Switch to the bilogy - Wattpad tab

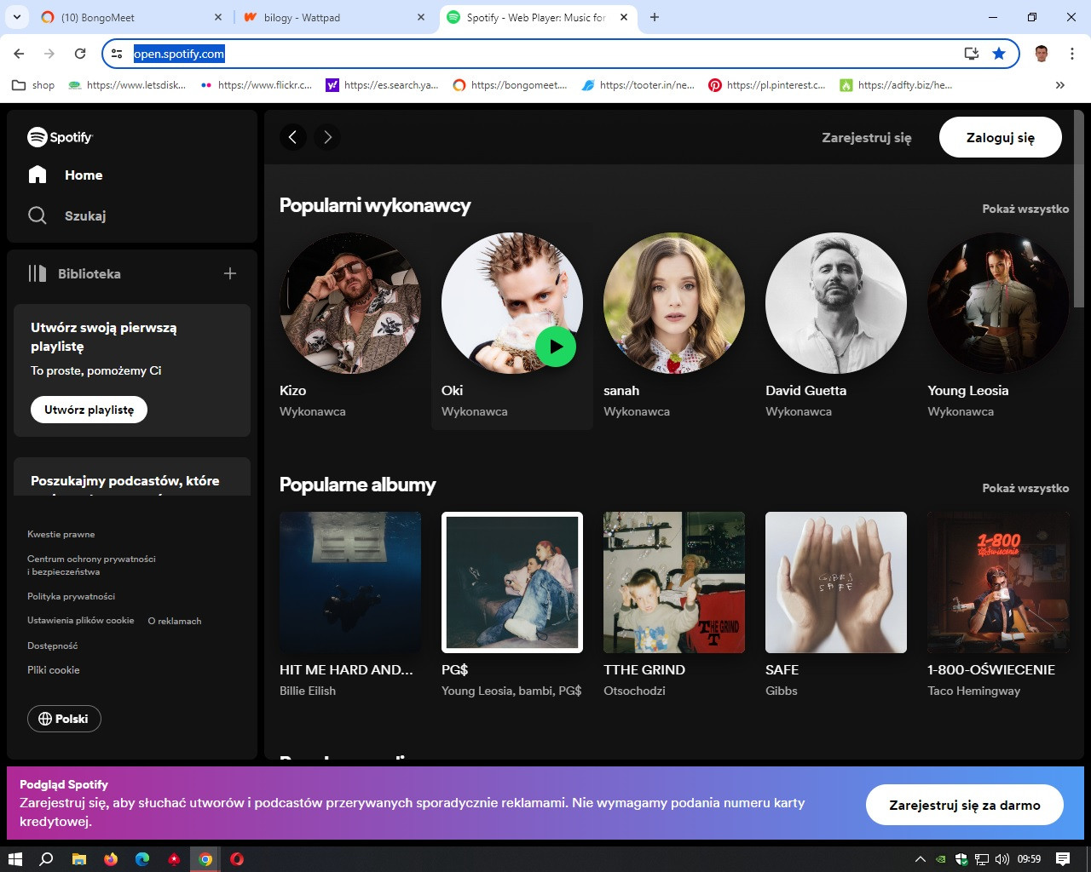click(334, 17)
